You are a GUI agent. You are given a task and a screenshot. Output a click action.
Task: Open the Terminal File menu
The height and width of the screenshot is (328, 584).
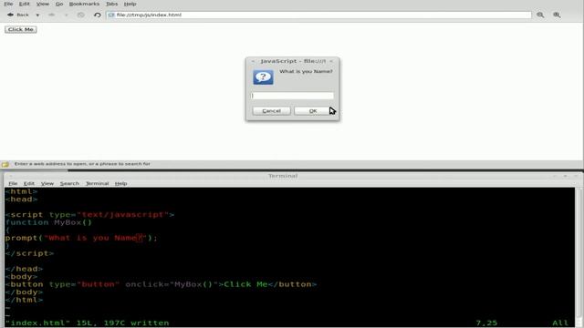[x=13, y=183]
